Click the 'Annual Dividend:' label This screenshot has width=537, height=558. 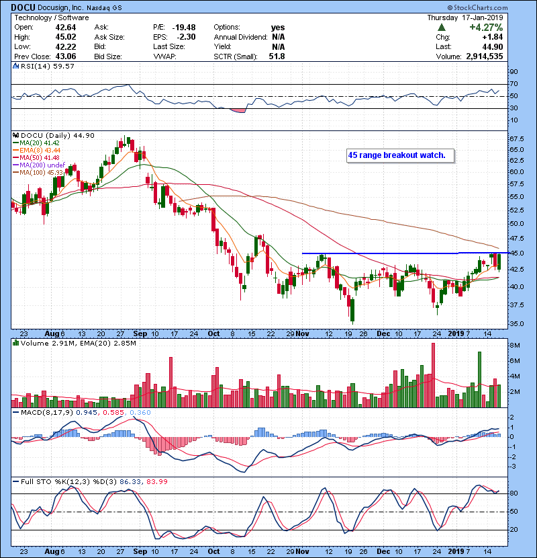(240, 37)
